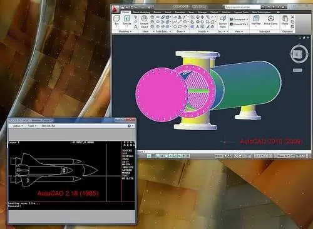This screenshot has width=313, height=229.
Task: Click the Paste clipboard icon
Action: [285, 20]
